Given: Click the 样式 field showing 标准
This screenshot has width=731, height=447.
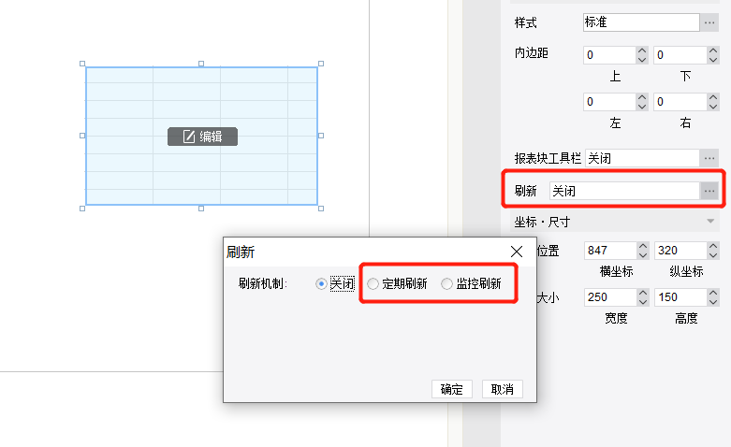Looking at the screenshot, I should click(641, 22).
